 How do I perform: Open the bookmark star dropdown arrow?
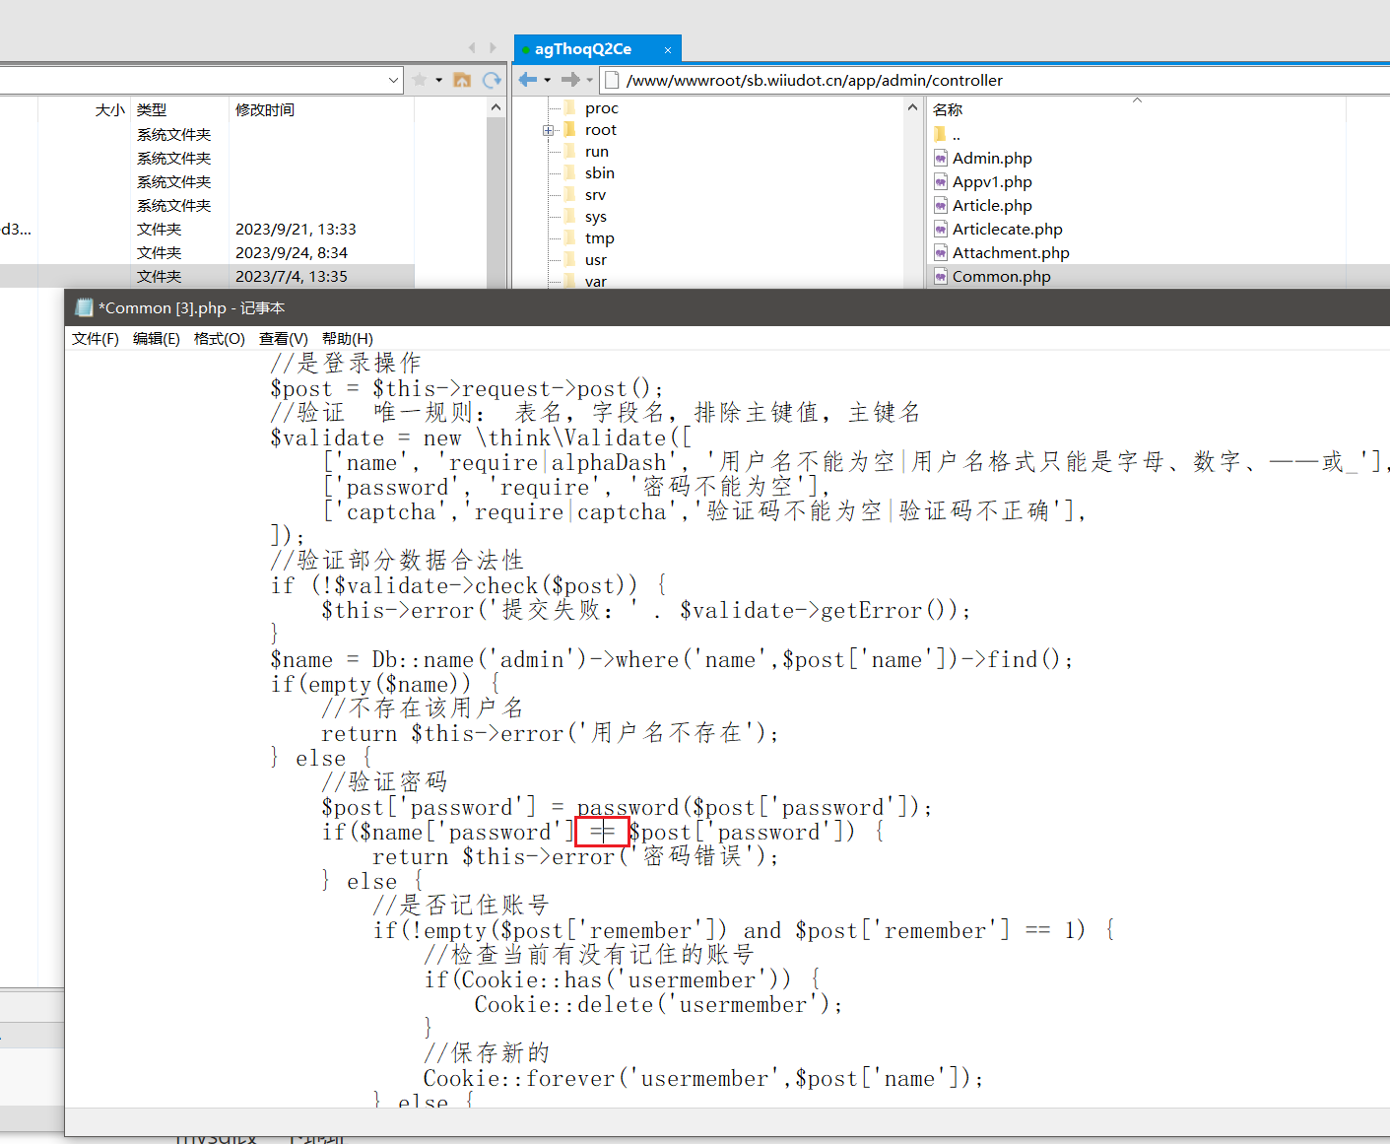pos(439,80)
